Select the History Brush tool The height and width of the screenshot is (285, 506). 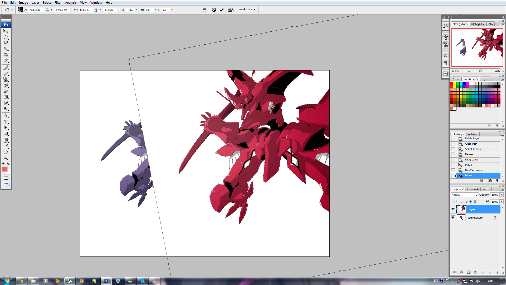pyautogui.click(x=6, y=85)
